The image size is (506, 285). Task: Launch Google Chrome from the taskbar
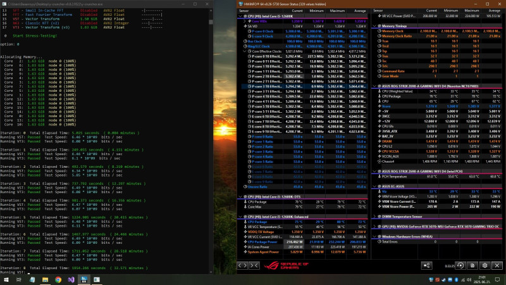(58, 279)
